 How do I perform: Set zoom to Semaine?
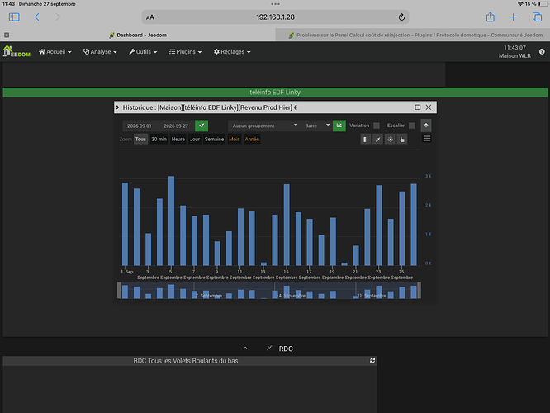(214, 140)
